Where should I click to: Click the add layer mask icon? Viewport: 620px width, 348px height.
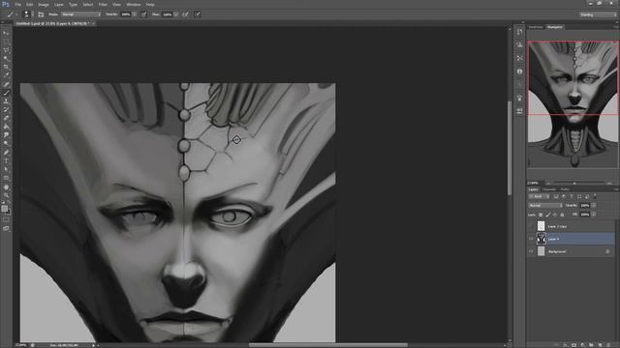pyautogui.click(x=573, y=345)
